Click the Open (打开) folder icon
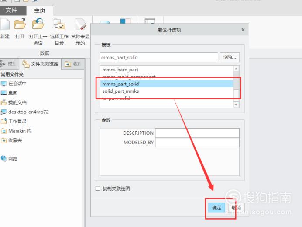 [x=20, y=24]
